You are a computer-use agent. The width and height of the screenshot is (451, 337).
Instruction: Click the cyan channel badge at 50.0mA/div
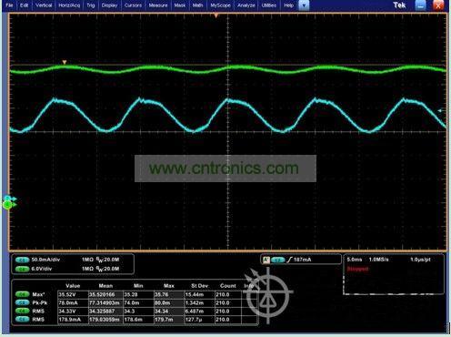pyautogui.click(x=22, y=260)
